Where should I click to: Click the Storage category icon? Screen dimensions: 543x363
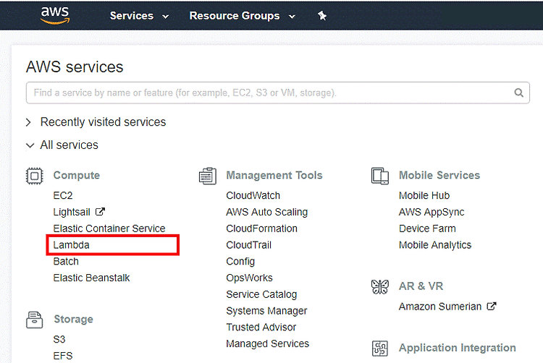tap(34, 320)
